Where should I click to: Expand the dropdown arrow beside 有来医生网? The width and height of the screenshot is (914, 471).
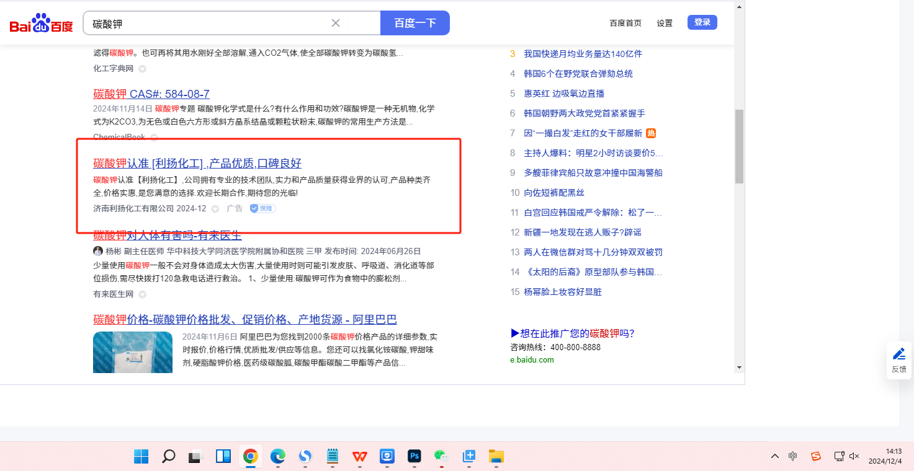142,294
